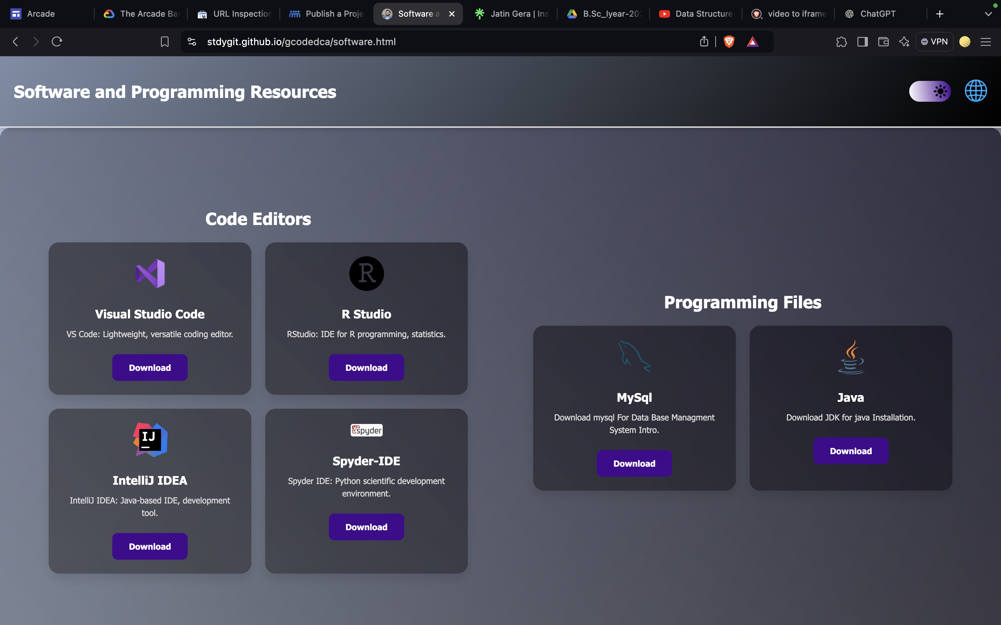
Task: Go forward to the next page
Action: coord(36,42)
